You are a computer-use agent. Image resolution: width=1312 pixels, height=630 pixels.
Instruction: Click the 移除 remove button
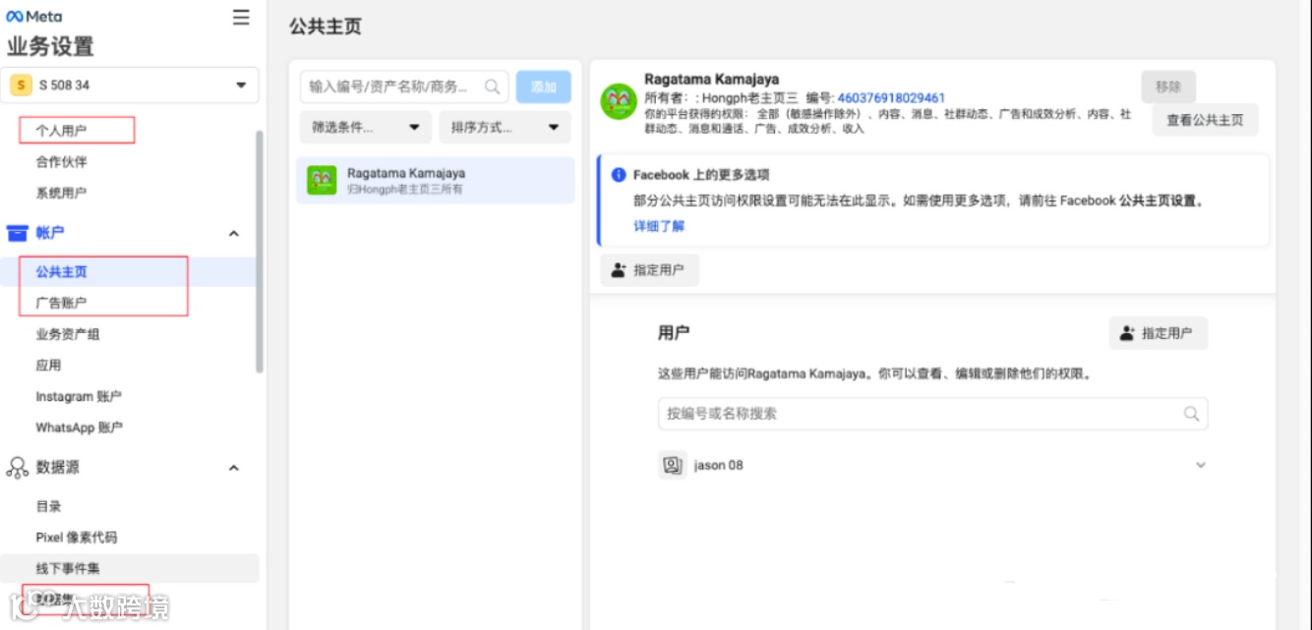[1168, 86]
